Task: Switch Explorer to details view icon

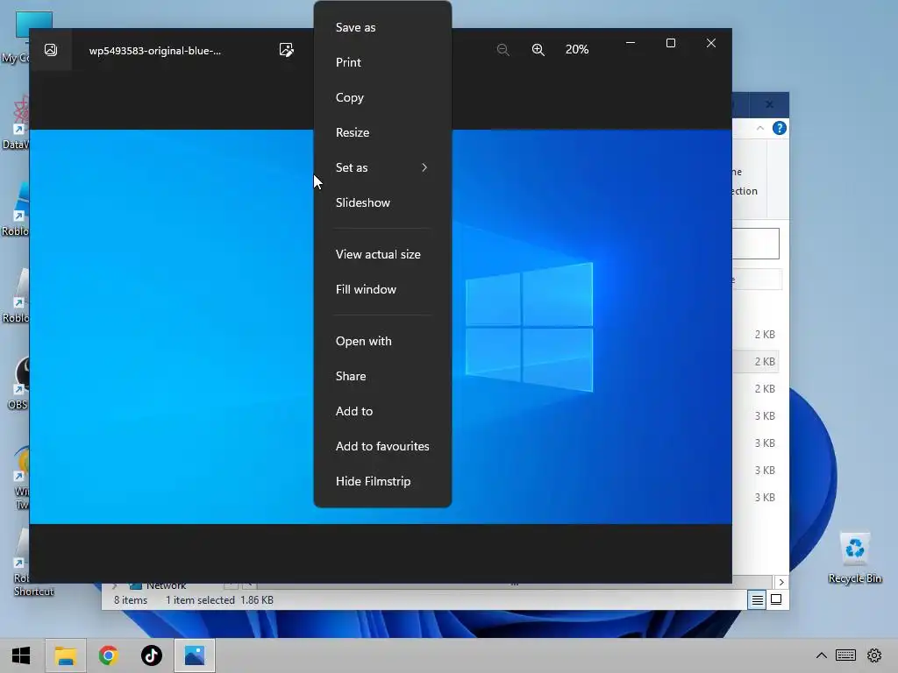Action: [x=757, y=599]
